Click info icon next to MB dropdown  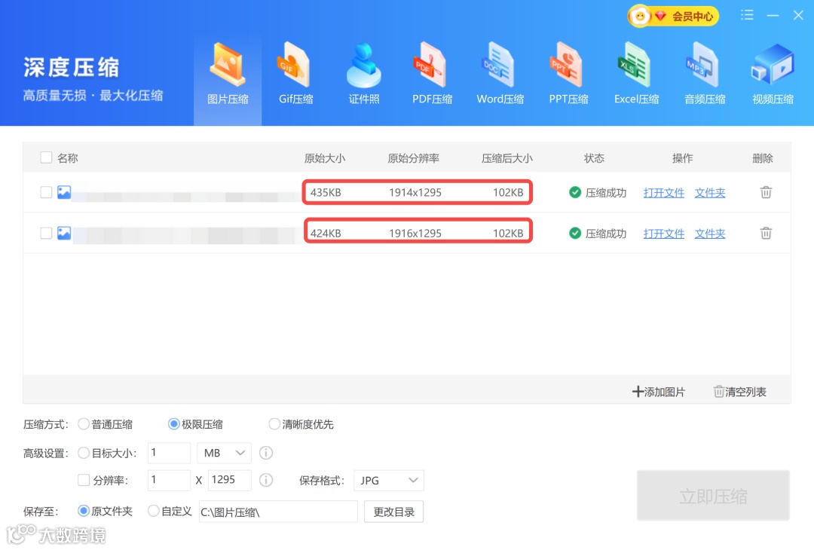tap(266, 453)
